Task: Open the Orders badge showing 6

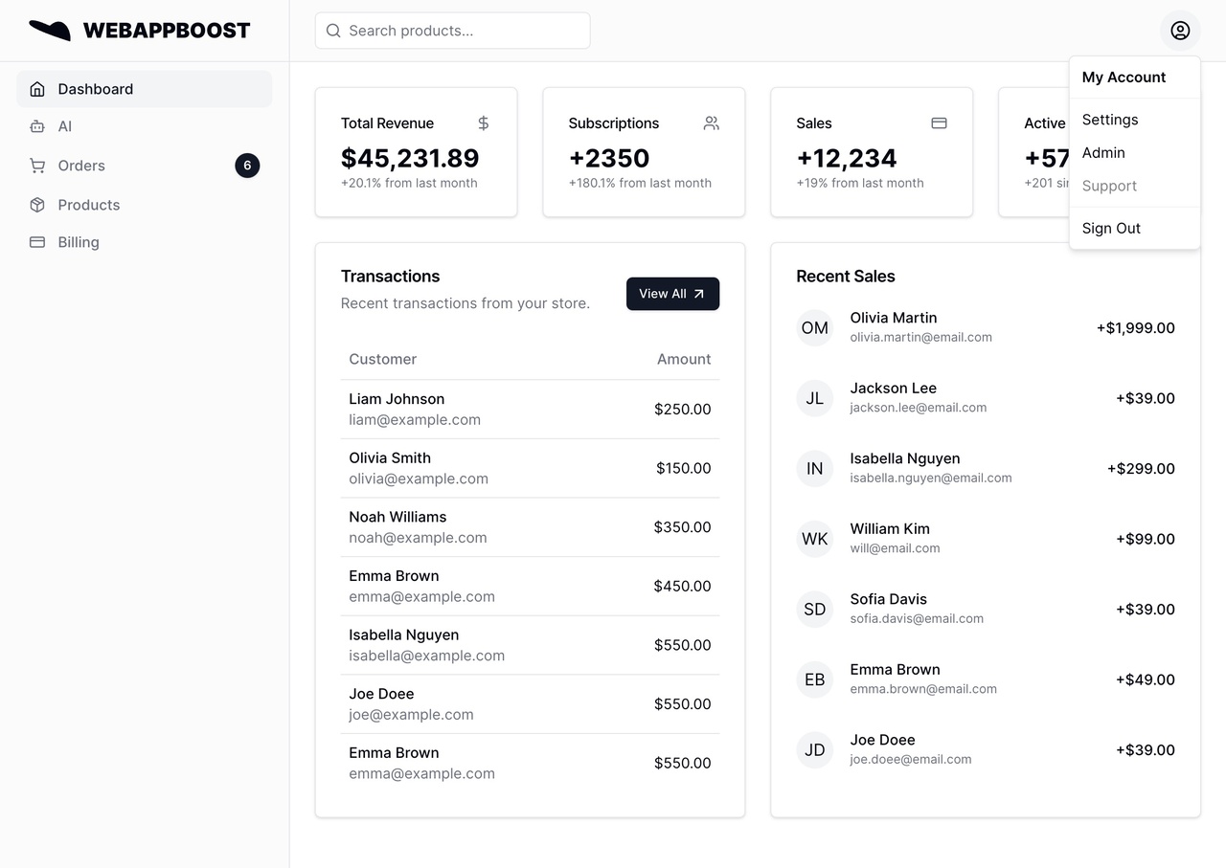Action: pos(247,165)
